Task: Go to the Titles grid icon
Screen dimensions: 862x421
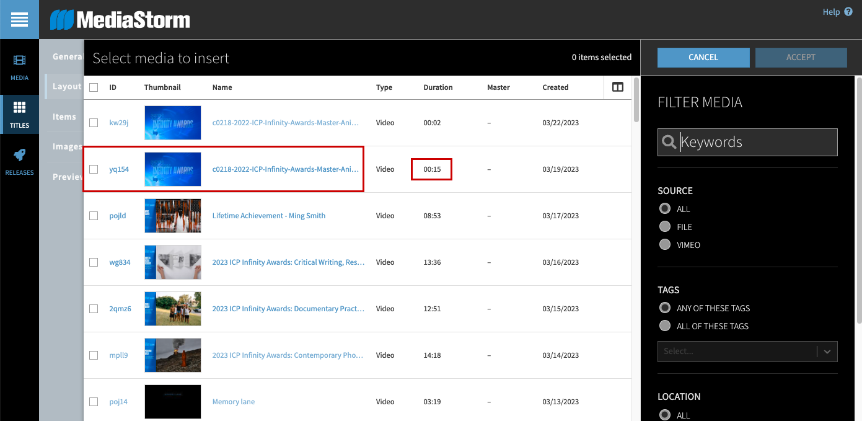Action: 19,109
